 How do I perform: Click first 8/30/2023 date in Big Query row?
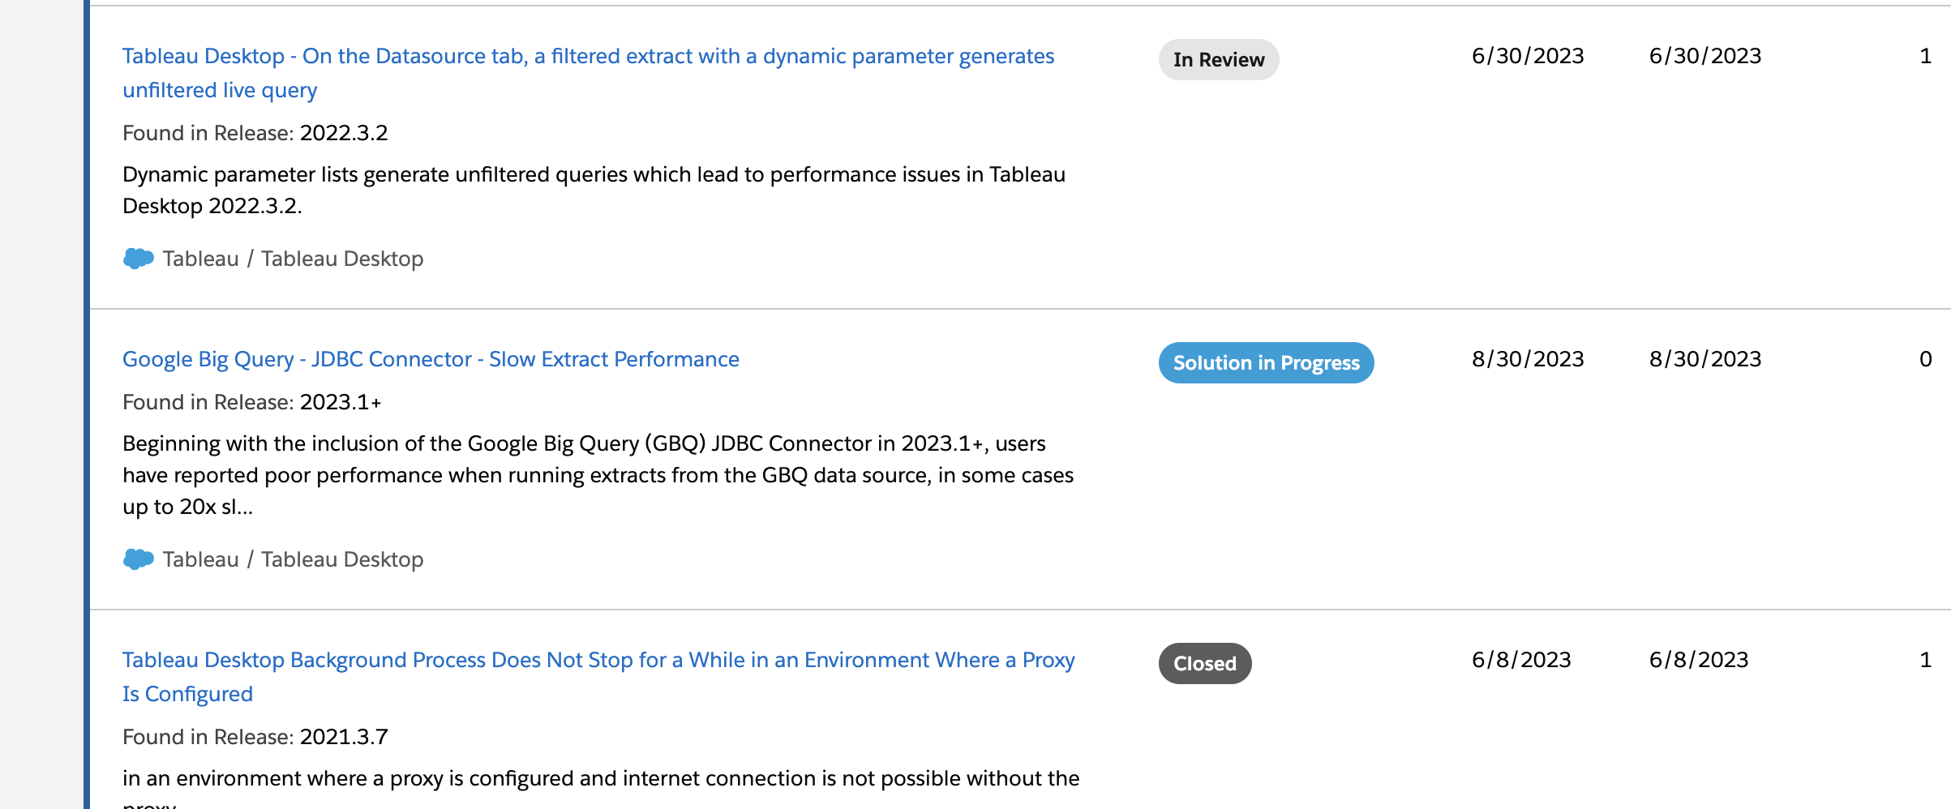point(1528,359)
